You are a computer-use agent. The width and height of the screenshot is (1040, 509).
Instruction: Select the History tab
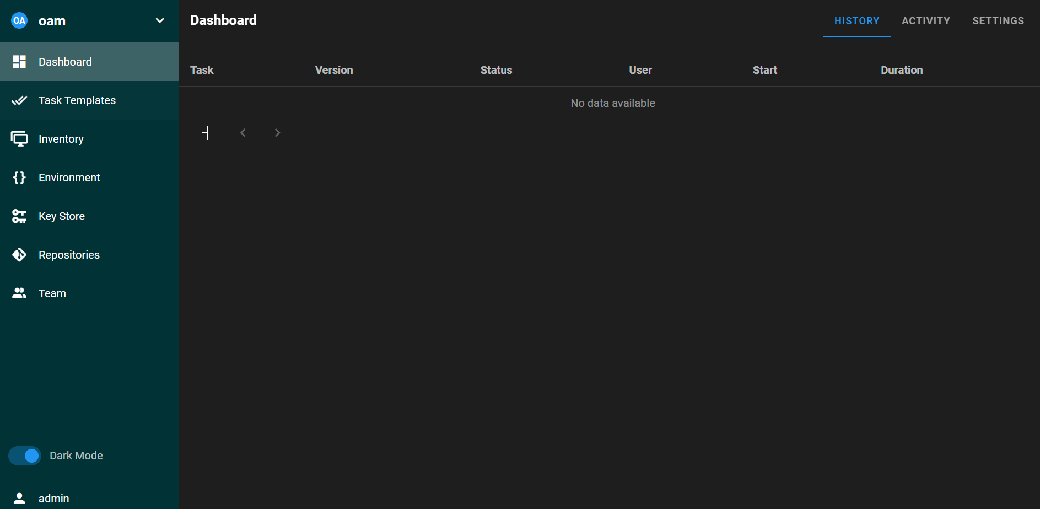pos(856,21)
